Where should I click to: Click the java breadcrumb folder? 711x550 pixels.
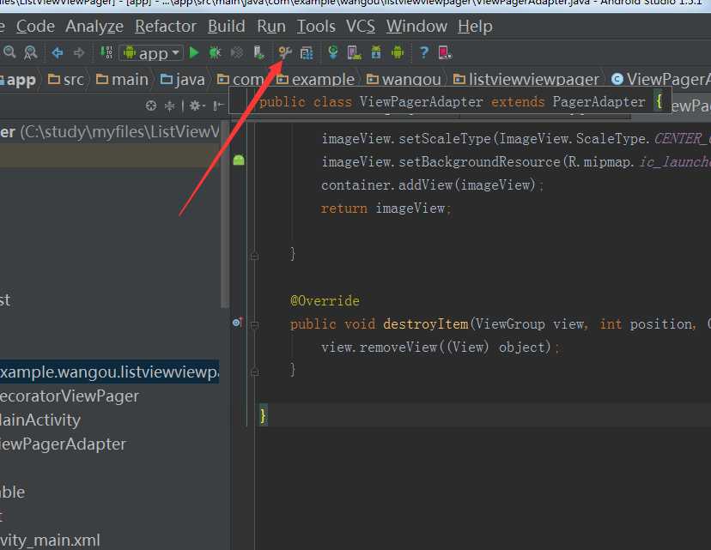click(183, 80)
